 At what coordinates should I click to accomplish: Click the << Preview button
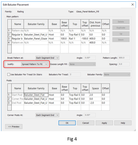click(14, 127)
